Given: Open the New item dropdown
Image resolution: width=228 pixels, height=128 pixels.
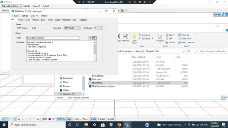Looking at the screenshot, I should click(145, 35).
